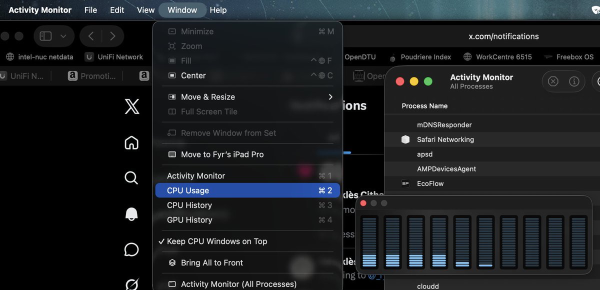Open Messages bubble icon in X sidebar
Image resolution: width=600 pixels, height=290 pixels.
131,249
